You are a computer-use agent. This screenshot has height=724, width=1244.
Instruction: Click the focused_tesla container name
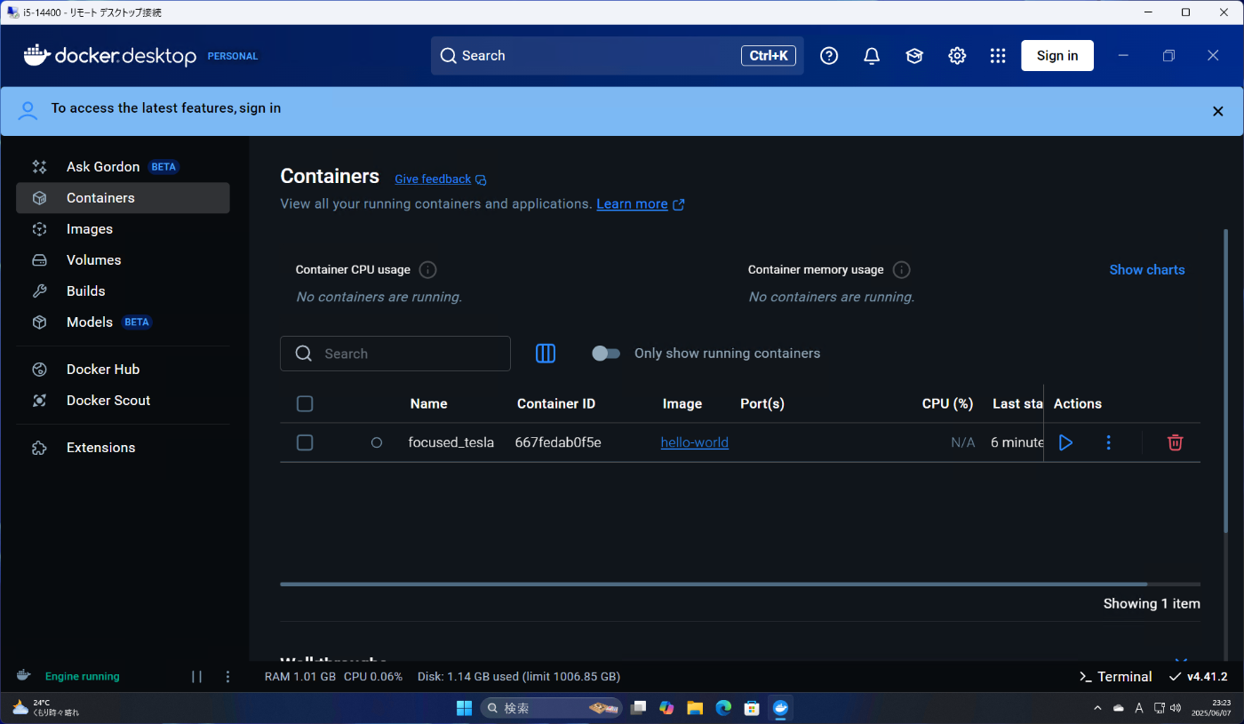pos(451,442)
